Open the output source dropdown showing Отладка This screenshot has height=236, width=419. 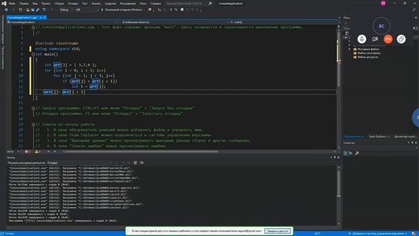79,163
